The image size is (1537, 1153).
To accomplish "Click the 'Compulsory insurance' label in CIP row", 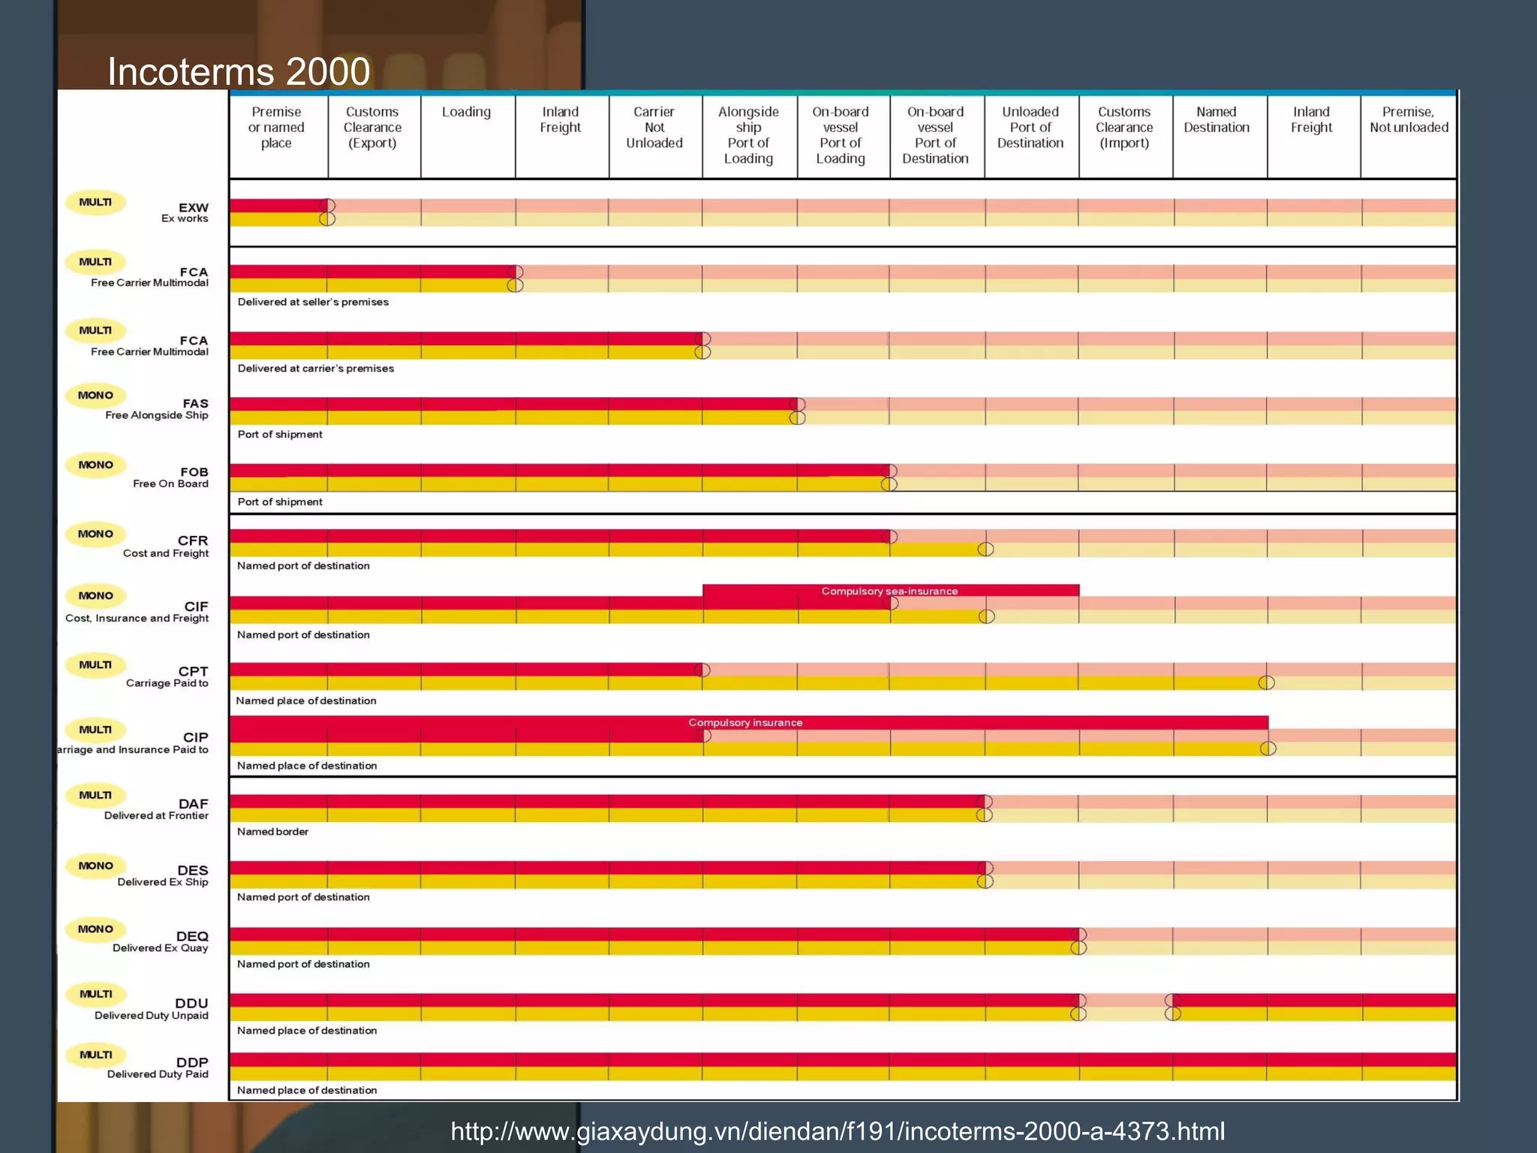I will 745,722.
